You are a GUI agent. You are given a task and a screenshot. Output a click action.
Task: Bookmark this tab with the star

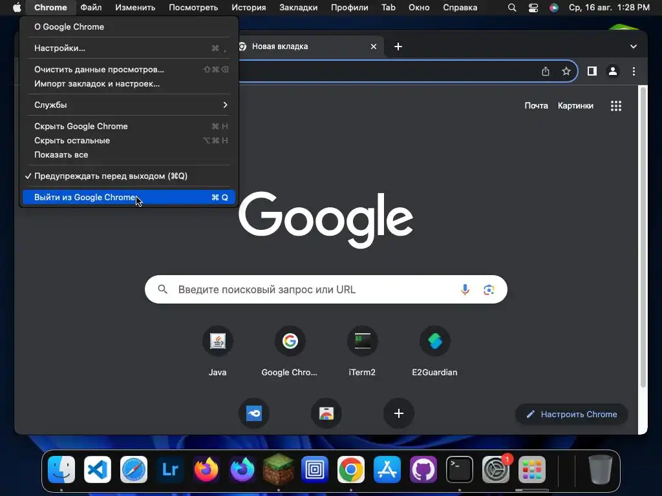pos(566,71)
